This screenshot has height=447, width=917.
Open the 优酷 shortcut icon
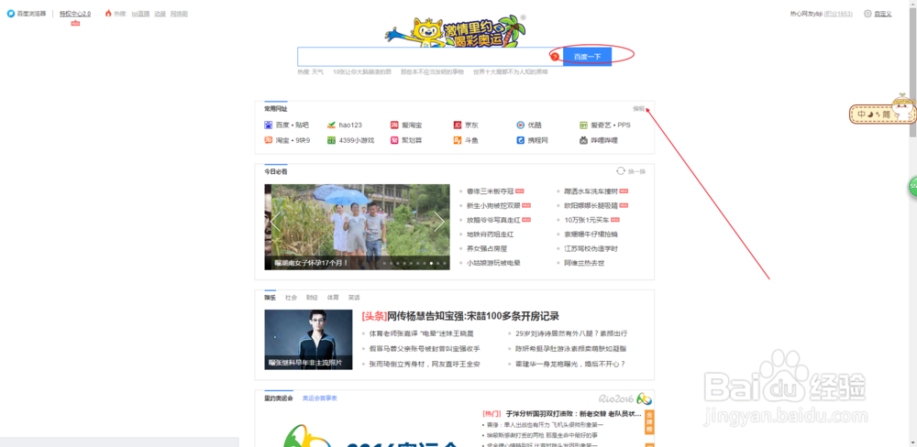click(521, 125)
